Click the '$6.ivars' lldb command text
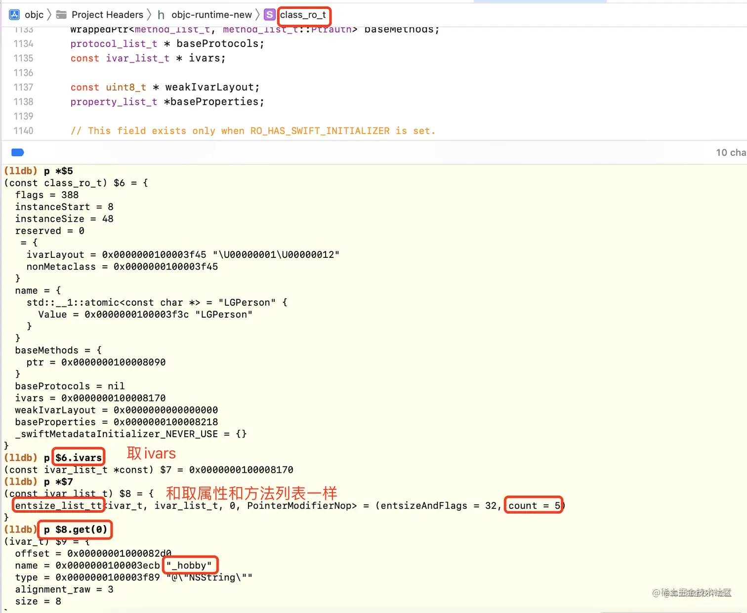 79,458
